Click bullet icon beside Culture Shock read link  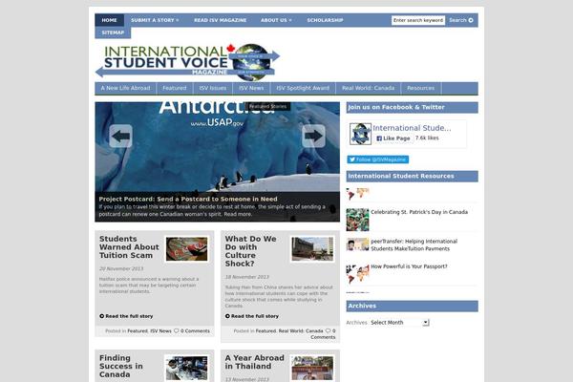coord(227,316)
